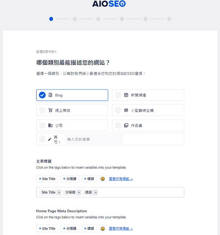The width and height of the screenshot is (220, 235).
Task: Select the 作品集 category radio
Action: 118,125
